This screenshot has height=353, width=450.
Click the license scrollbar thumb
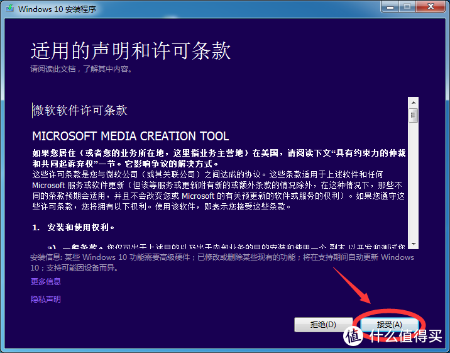point(414,116)
